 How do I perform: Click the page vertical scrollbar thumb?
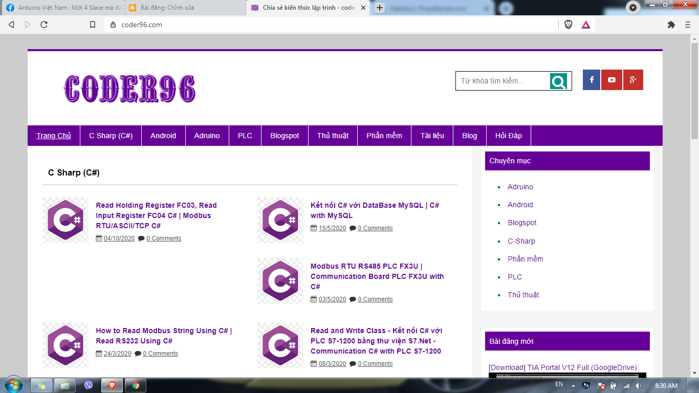[x=694, y=91]
